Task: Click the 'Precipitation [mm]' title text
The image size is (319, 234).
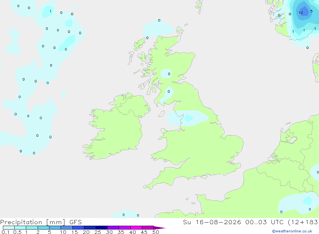Action: click(33, 222)
